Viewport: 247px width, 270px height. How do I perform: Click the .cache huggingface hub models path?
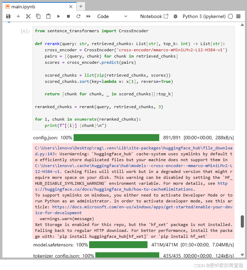pos(134,168)
